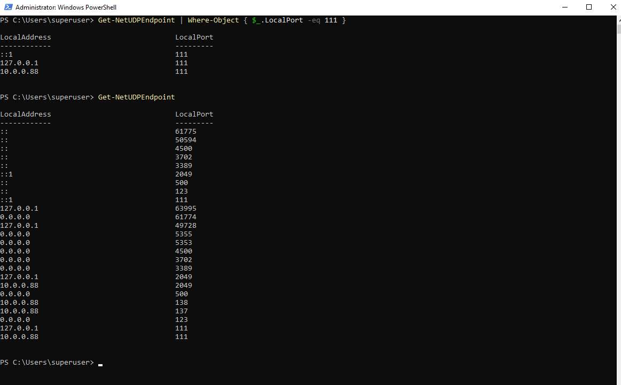Click the PowerShell icon in title bar
The height and width of the screenshot is (385, 621).
[x=8, y=7]
